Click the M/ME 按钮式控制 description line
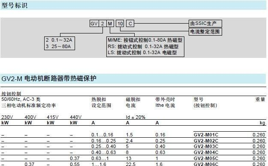268x166 pixels. pyautogui.click(x=145, y=40)
